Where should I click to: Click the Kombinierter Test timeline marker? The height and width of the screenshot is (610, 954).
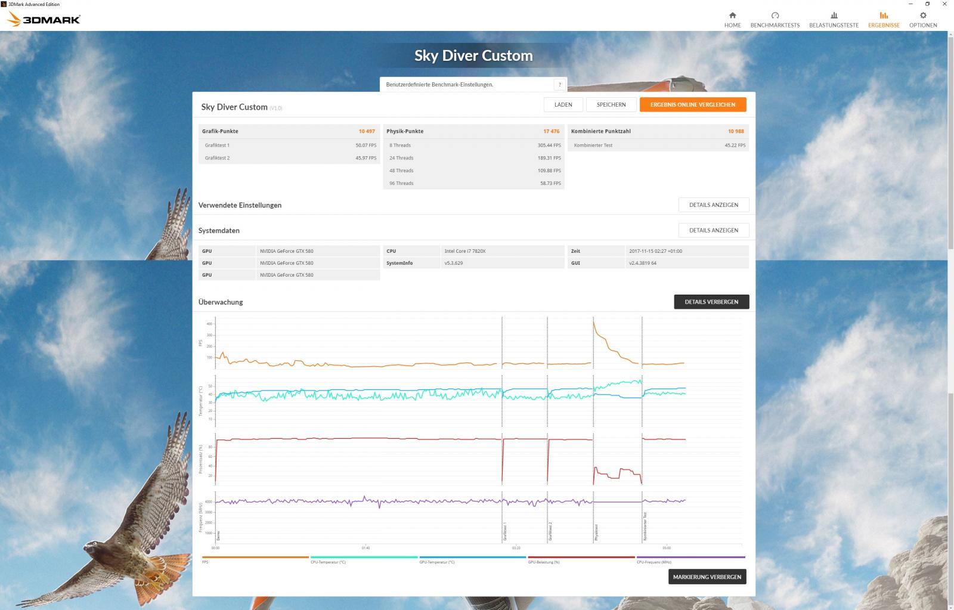point(645,527)
